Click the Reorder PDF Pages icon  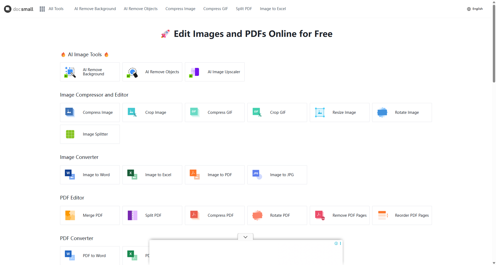pyautogui.click(x=383, y=215)
